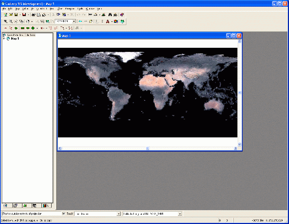Click the binoculars Find icon
This screenshot has height=224, width=289.
tap(110, 15)
